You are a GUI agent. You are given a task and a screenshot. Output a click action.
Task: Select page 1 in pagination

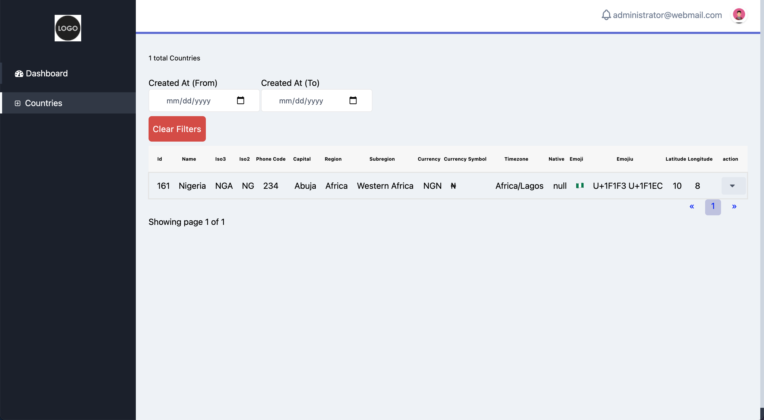click(712, 207)
